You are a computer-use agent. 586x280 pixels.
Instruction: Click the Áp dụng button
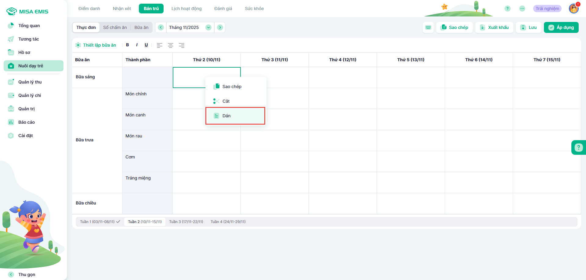pyautogui.click(x=561, y=27)
